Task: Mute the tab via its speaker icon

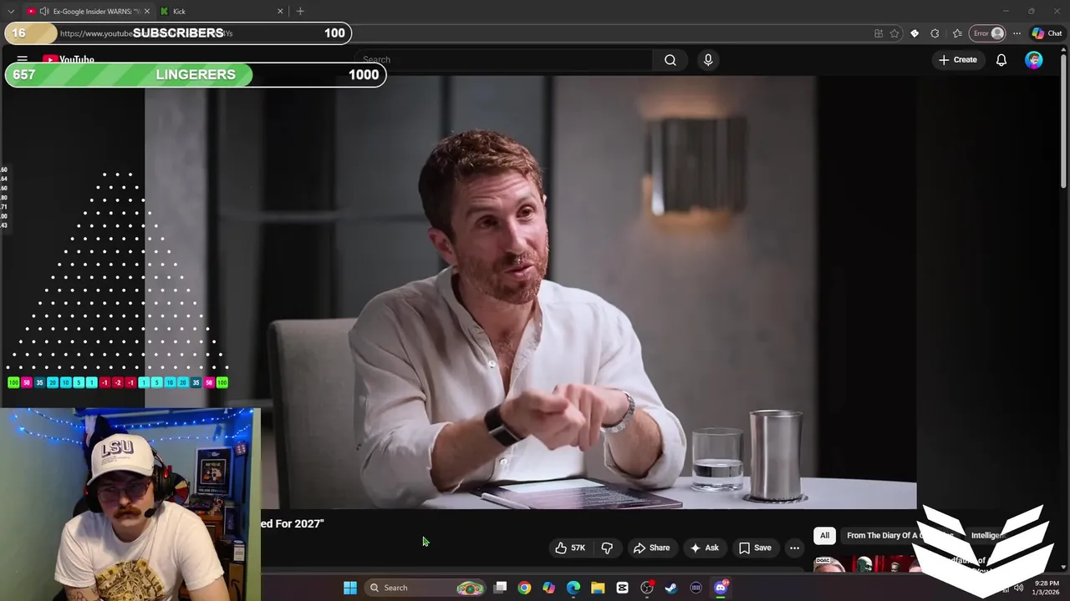Action: click(x=43, y=11)
